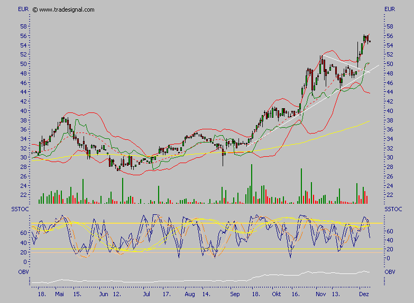Click the 56 value on right price axis
The height and width of the screenshot is (303, 414).
[x=390, y=36]
